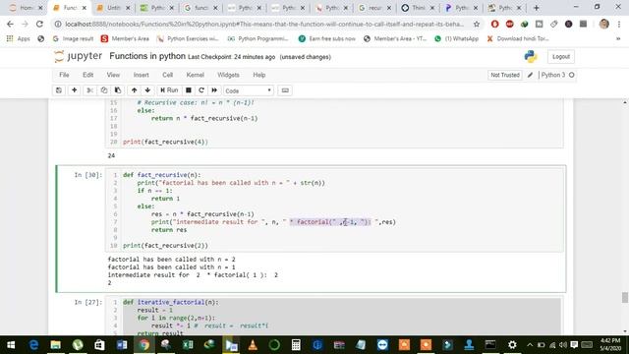This screenshot has height=354, width=629.
Task: Interrupt the kernel with the stop icon
Action: point(188,90)
